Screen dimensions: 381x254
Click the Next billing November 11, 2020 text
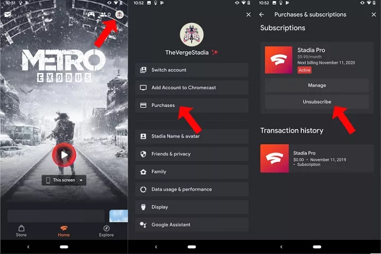pyautogui.click(x=326, y=63)
